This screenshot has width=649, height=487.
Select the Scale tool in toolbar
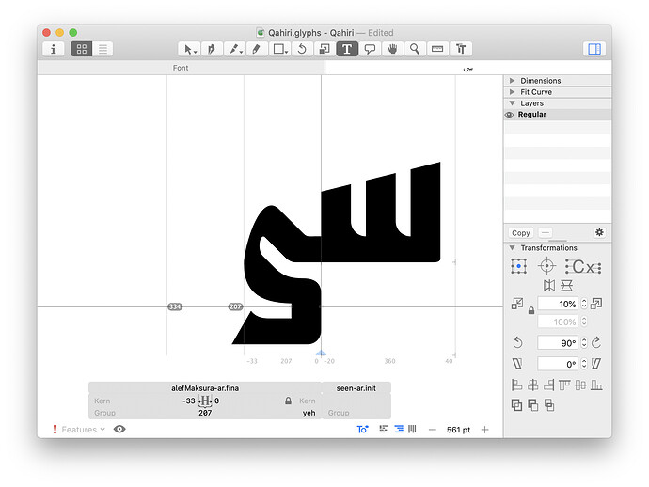point(324,49)
